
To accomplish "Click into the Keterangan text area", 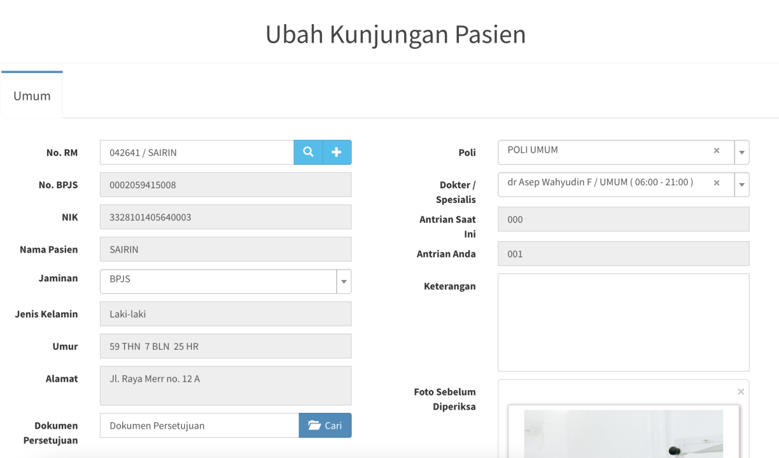I will click(x=623, y=323).
